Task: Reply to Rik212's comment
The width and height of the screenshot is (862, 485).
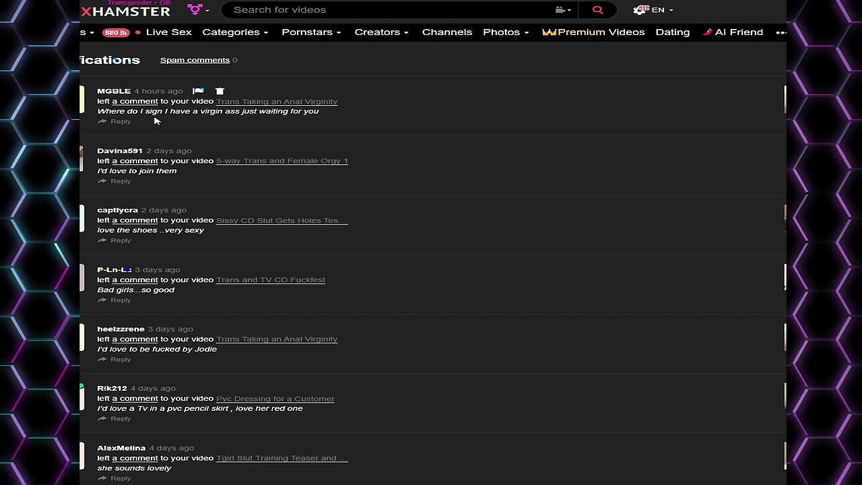Action: point(114,418)
